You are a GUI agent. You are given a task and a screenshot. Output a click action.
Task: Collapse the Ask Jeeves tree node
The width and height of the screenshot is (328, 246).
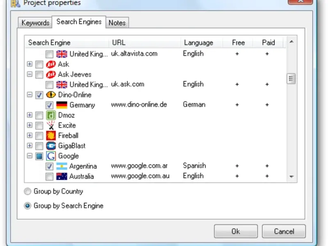30,74
